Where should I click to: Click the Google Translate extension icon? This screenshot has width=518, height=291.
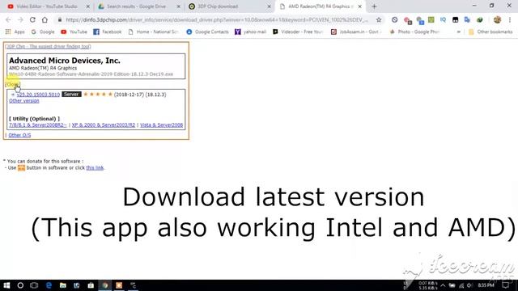[467, 19]
